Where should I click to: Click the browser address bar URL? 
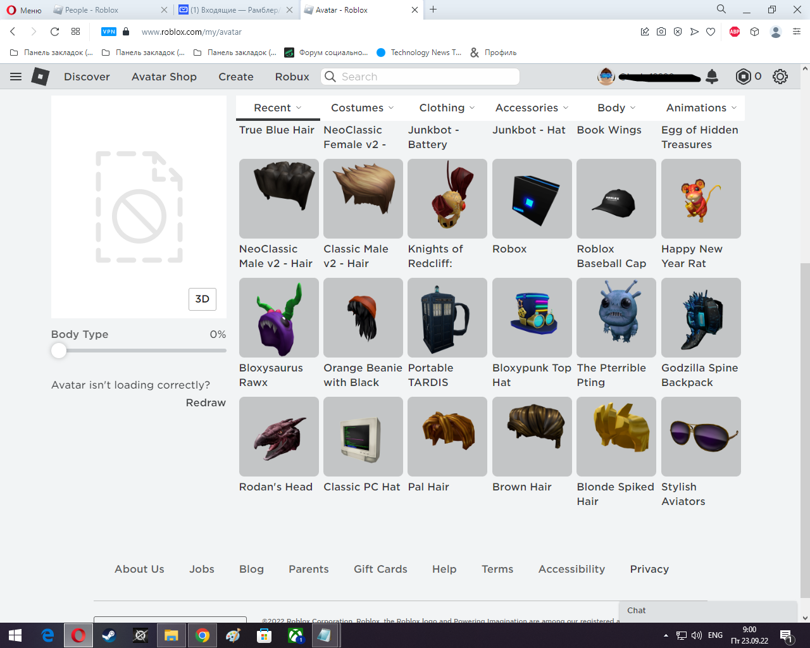point(192,32)
